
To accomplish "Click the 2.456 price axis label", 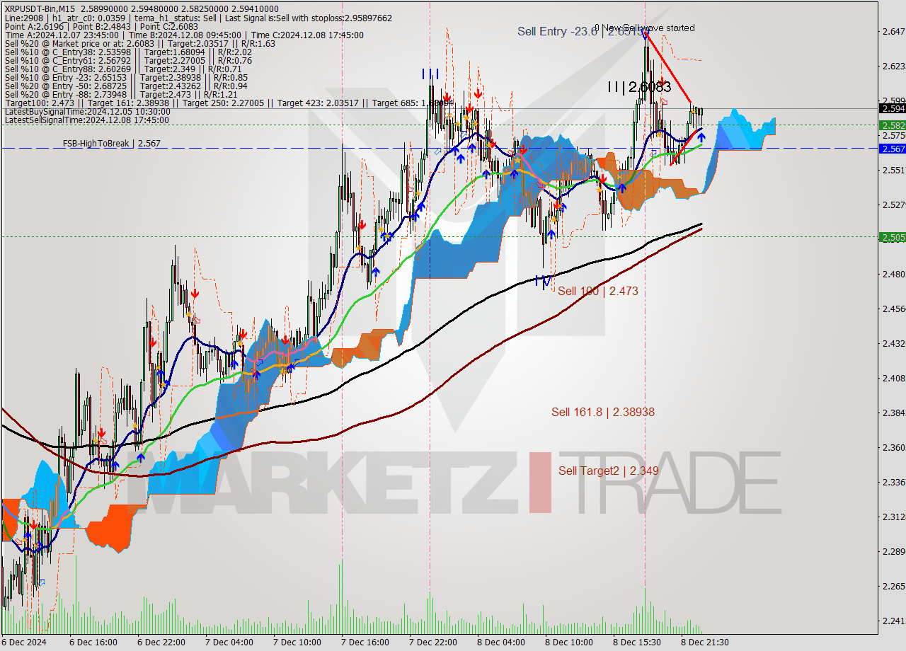I will (893, 309).
